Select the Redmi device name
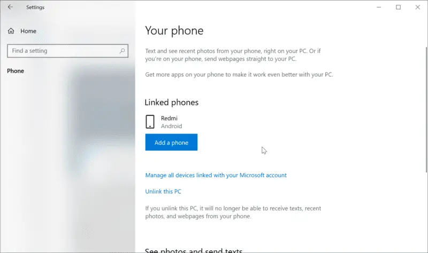The height and width of the screenshot is (253, 428). pos(169,118)
